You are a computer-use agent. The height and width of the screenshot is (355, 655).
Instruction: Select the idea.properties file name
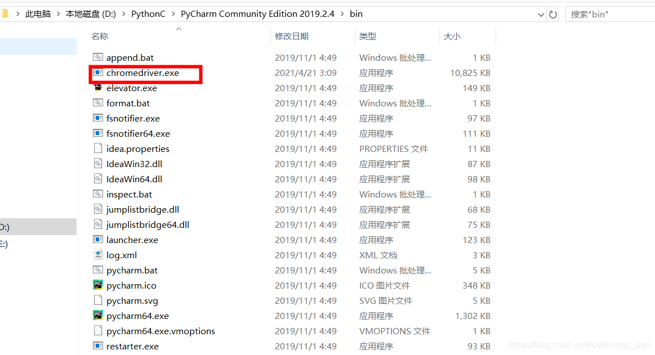(x=138, y=149)
